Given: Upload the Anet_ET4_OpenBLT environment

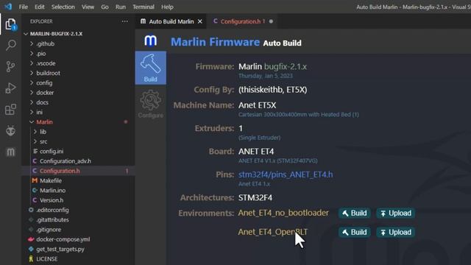Looking at the screenshot, I should [396, 233].
